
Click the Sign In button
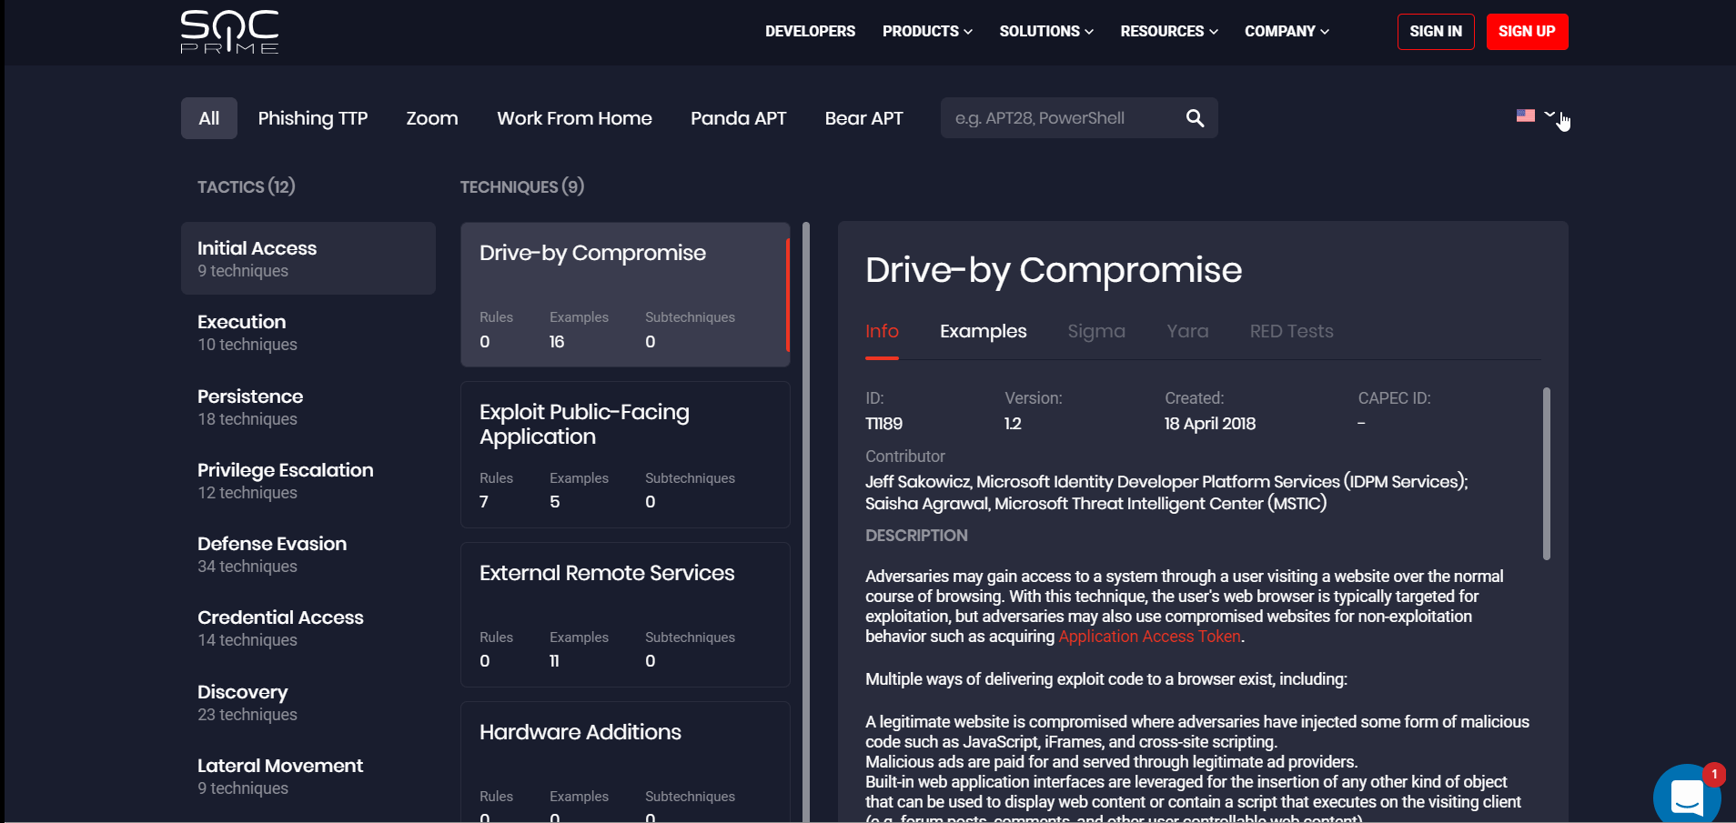tap(1435, 32)
